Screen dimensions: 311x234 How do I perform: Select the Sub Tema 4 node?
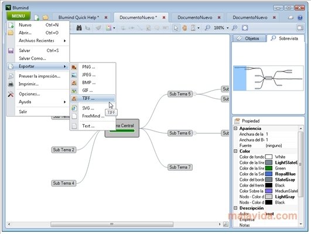coord(64,183)
